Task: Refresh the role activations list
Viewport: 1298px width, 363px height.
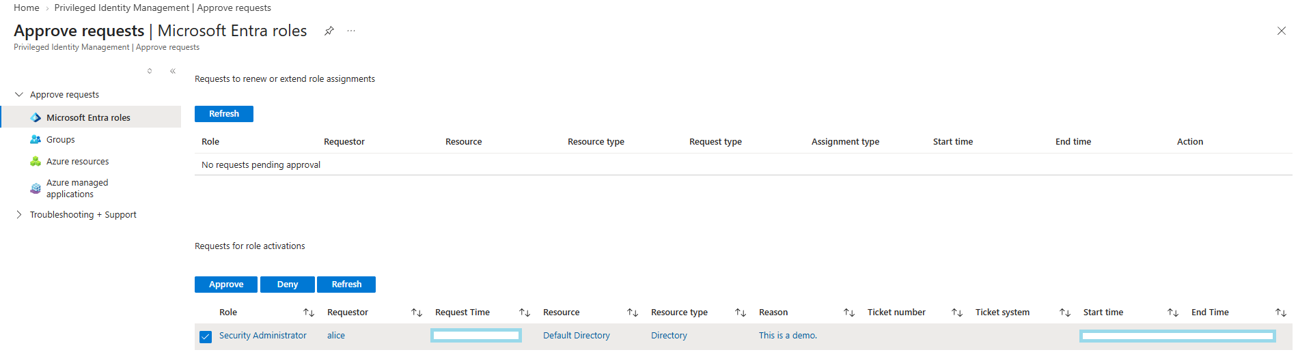Action: click(x=346, y=285)
